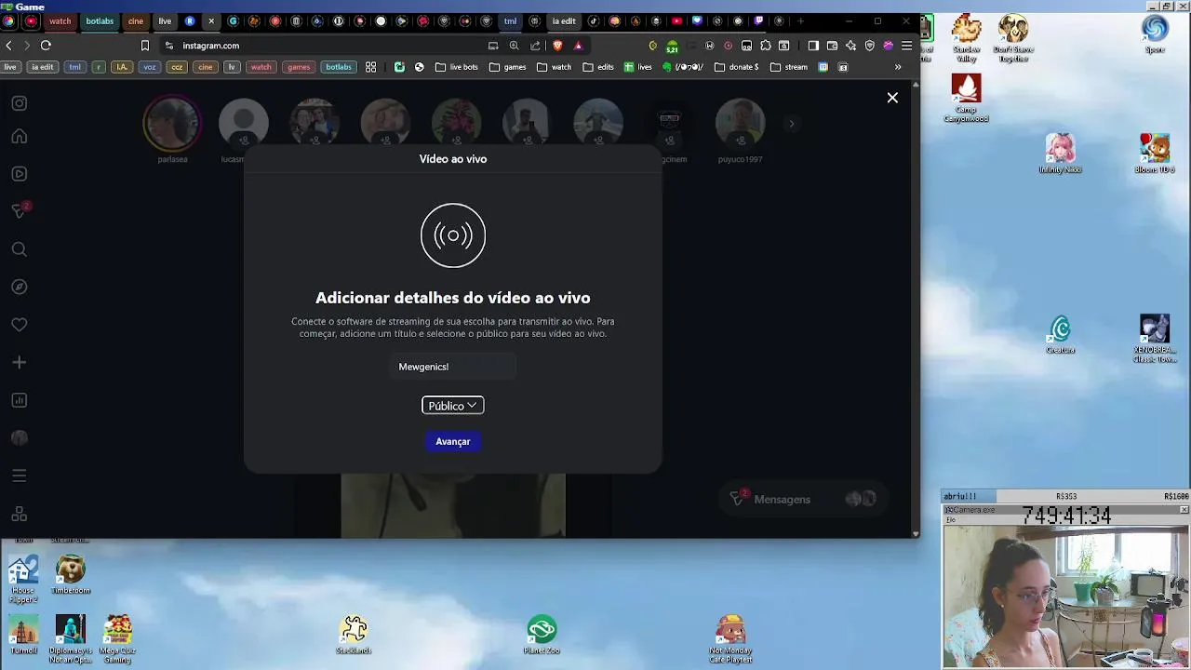Open direct messages icon with notification badge
The width and height of the screenshot is (1191, 670).
(x=20, y=211)
